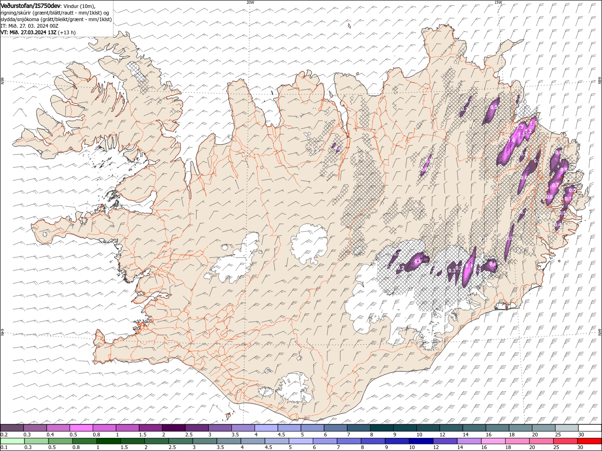Pick dark green rain swatch between 1 and 1.5
The height and width of the screenshot is (451, 602).
click(109, 441)
